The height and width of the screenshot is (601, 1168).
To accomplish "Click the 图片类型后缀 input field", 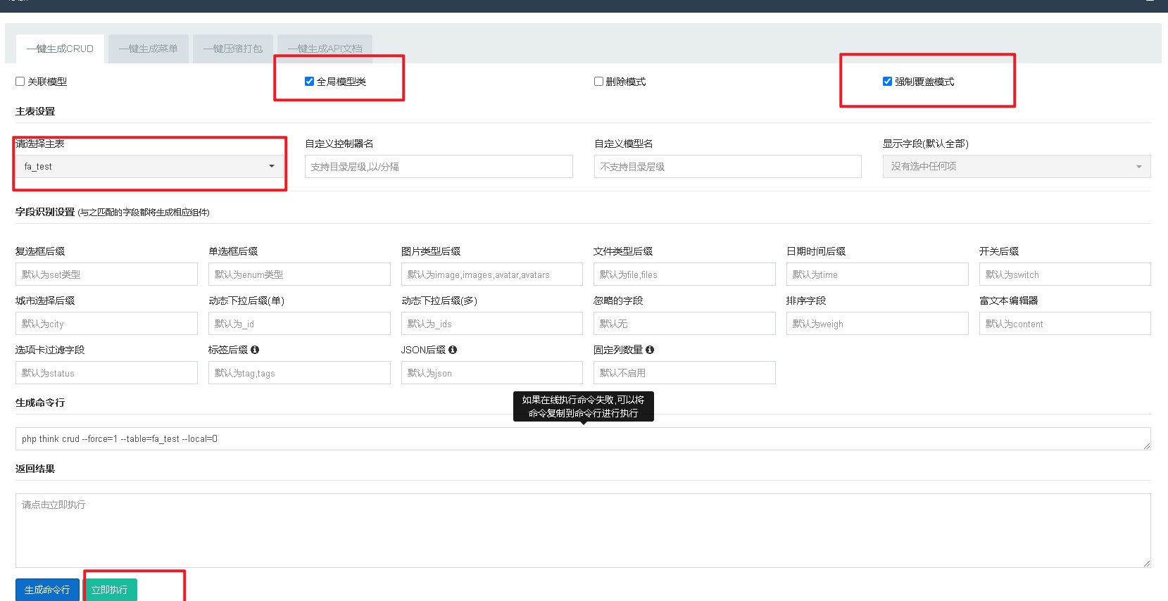I will tap(492, 274).
